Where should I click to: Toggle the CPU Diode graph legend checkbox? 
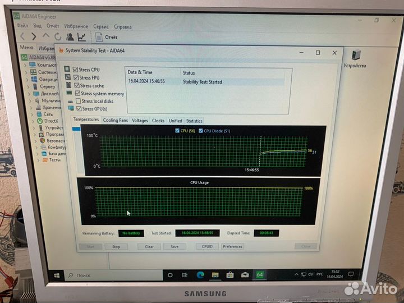tap(200, 131)
